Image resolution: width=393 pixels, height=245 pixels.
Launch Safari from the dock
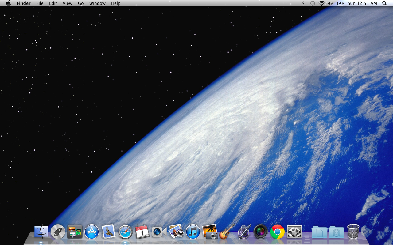pos(125,232)
